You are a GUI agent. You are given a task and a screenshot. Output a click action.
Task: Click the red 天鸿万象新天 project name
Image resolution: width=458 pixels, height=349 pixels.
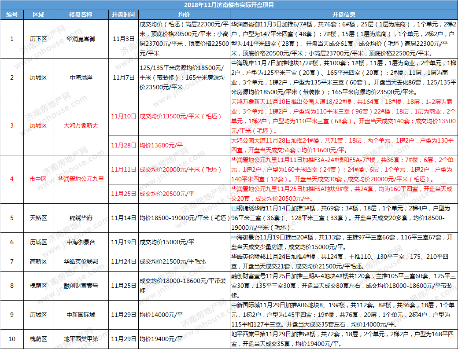coord(81,126)
